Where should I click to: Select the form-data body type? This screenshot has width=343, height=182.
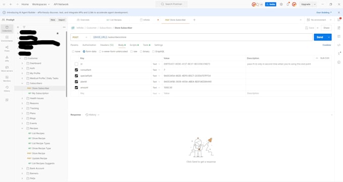click(84, 51)
